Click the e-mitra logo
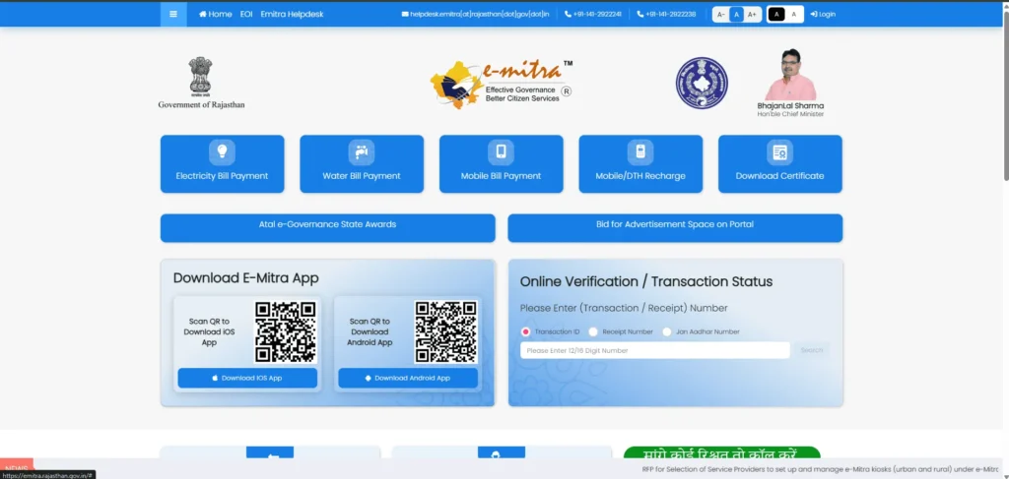 502,84
